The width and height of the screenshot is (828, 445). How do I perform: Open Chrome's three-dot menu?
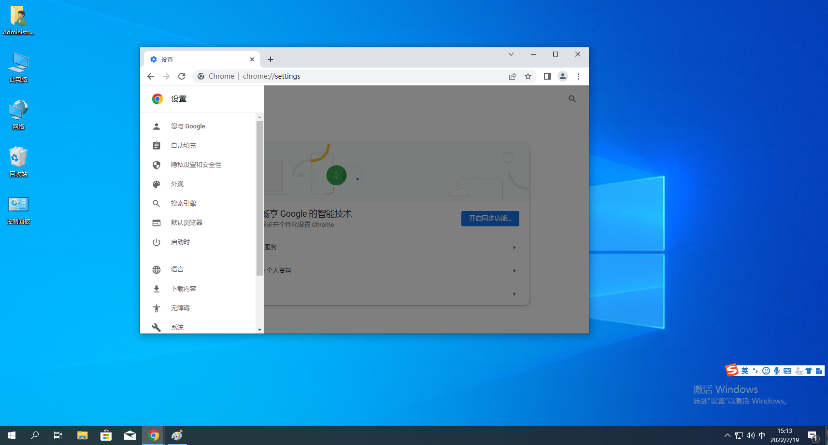[578, 76]
